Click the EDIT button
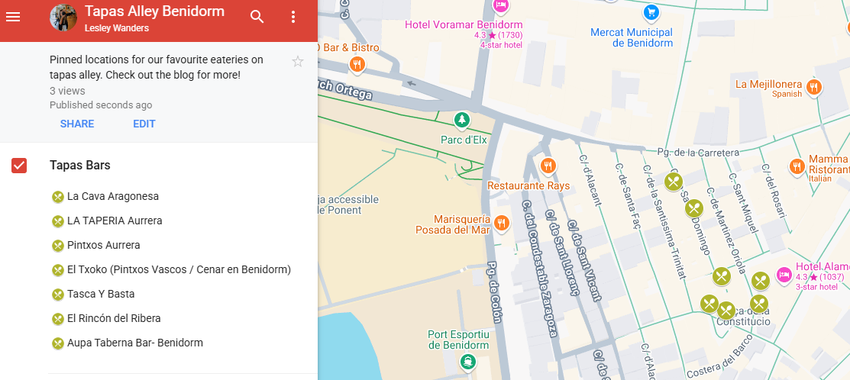The height and width of the screenshot is (380, 850). [x=144, y=124]
